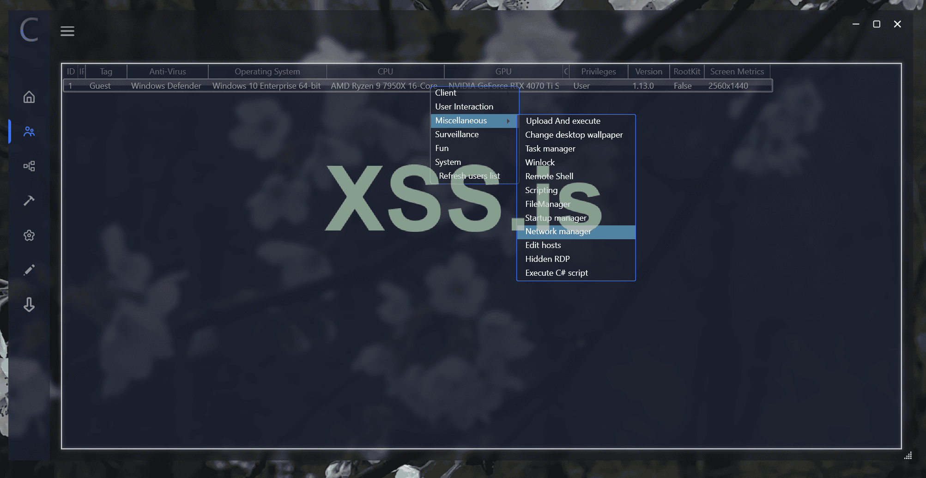This screenshot has width=926, height=478.
Task: Click the User privileges cell
Action: point(581,86)
